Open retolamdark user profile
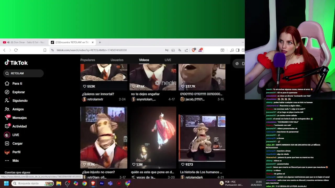 point(194,177)
